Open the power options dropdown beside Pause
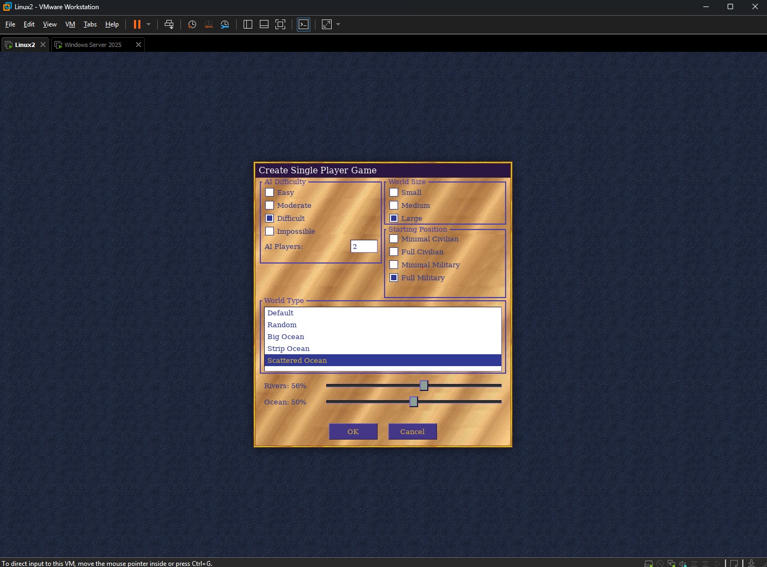 (x=149, y=24)
